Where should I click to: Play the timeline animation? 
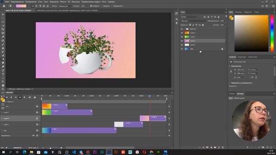pyautogui.click(x=11, y=97)
